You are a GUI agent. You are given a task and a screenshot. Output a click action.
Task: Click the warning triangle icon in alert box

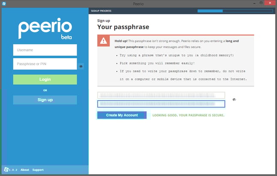point(103,41)
